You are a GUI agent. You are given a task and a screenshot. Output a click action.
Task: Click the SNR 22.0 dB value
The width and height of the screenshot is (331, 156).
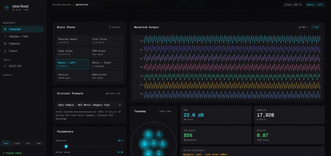coord(193,115)
